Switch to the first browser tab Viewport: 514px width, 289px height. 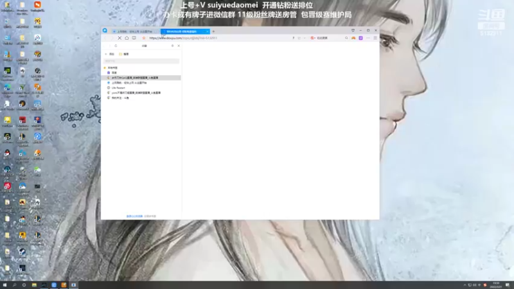[x=135, y=31]
